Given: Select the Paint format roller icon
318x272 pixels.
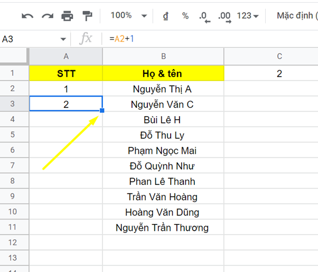Looking at the screenshot, I should (87, 16).
